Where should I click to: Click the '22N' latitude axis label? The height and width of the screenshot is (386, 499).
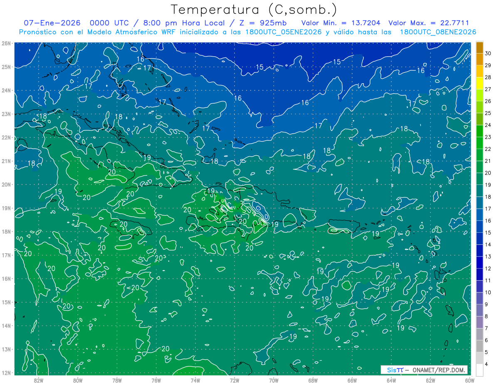pos(6,137)
